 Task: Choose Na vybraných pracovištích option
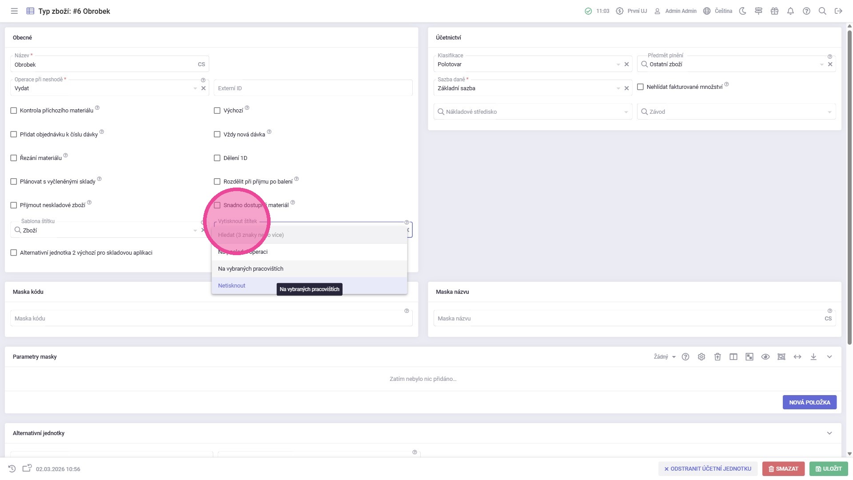tap(251, 269)
